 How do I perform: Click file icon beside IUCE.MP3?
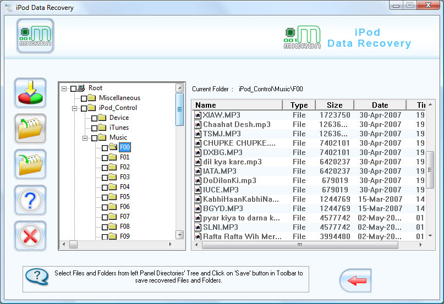click(x=198, y=190)
